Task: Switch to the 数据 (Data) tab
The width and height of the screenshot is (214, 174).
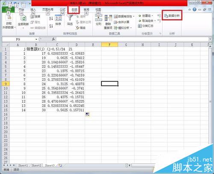Action: point(74,9)
